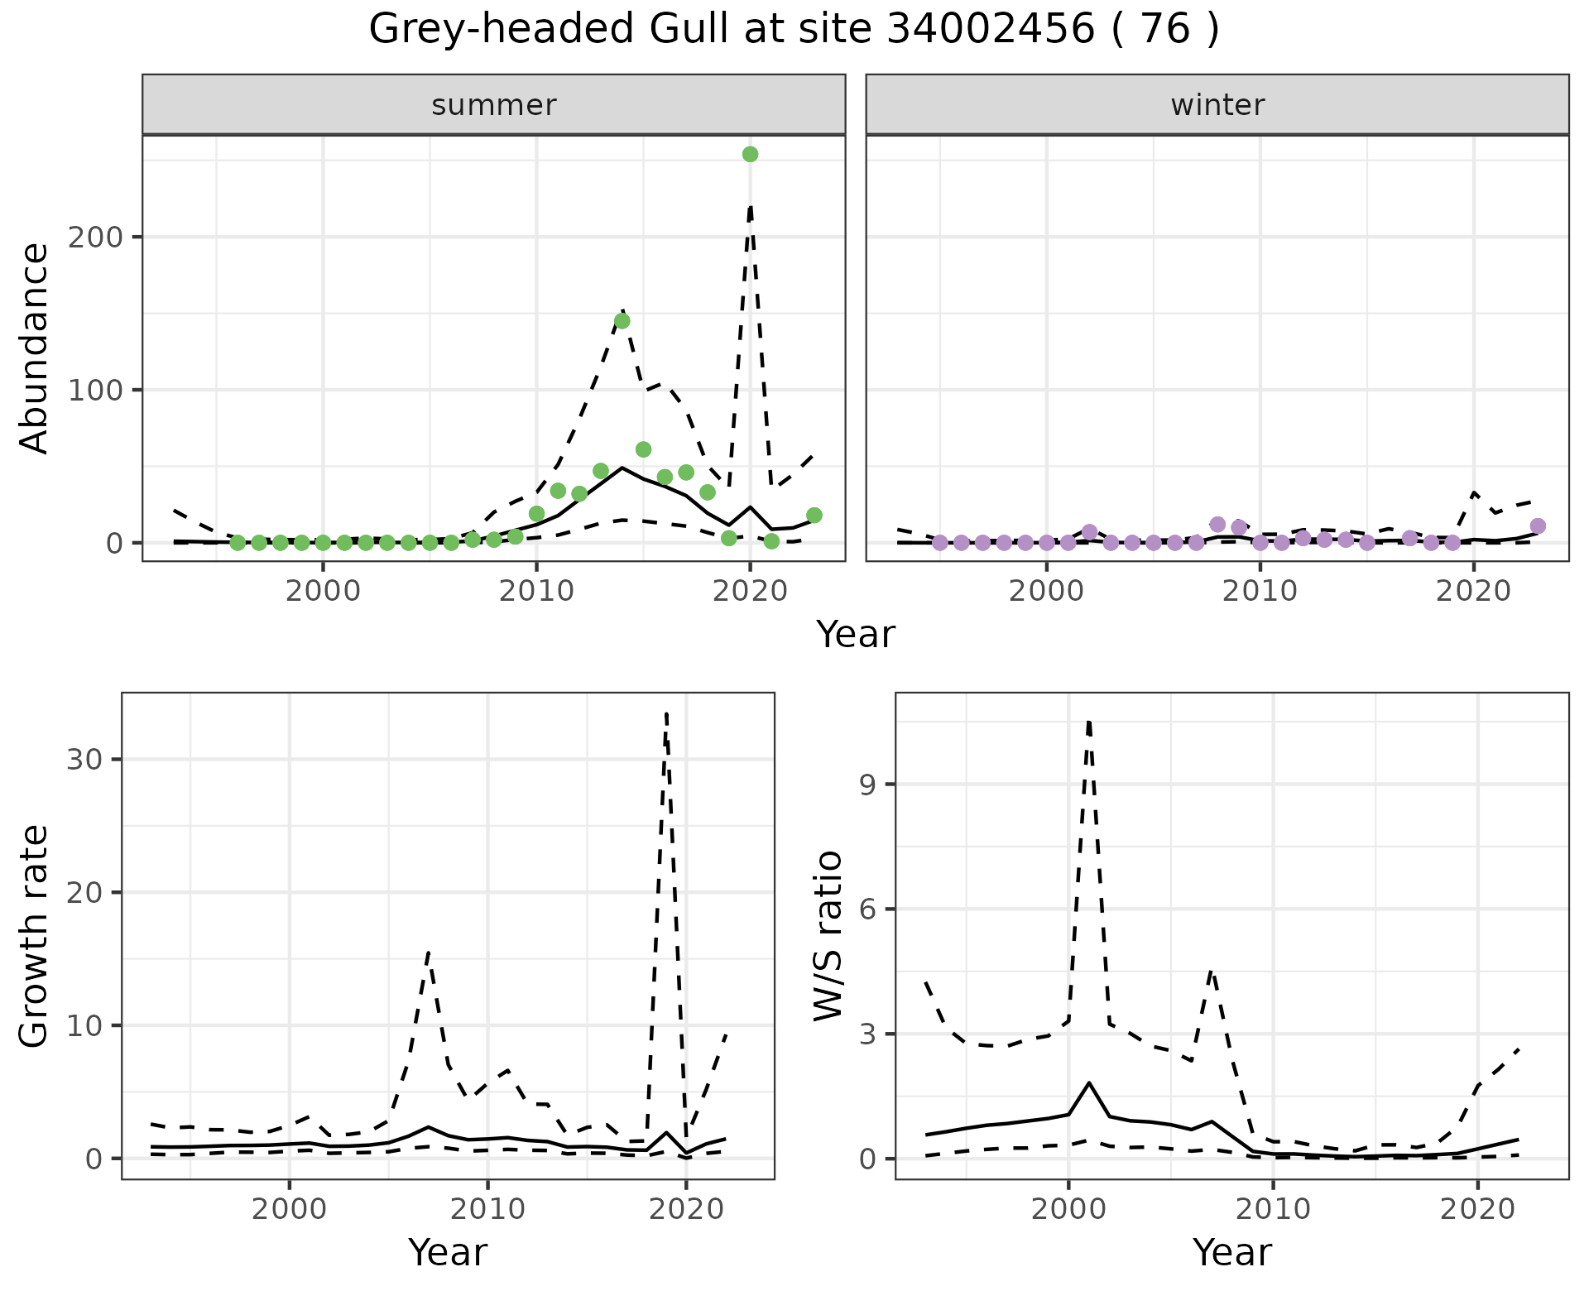The height and width of the screenshot is (1291, 1589).
Task: Click the Year label below W/S ratio plot
Action: tap(1231, 1252)
